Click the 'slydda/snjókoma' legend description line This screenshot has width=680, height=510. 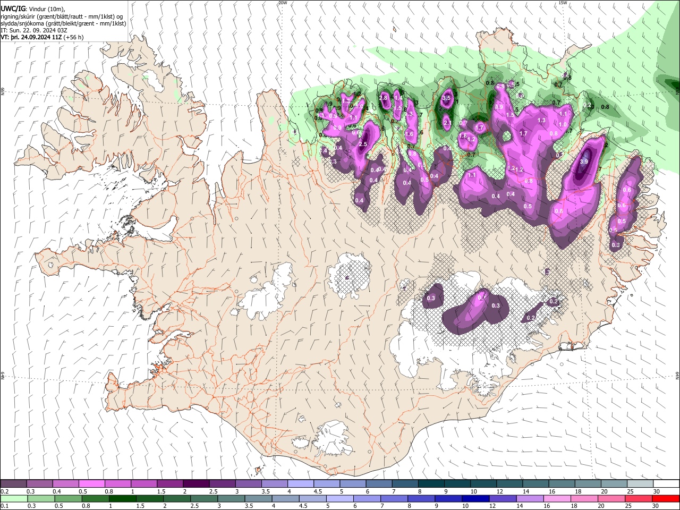(63, 23)
